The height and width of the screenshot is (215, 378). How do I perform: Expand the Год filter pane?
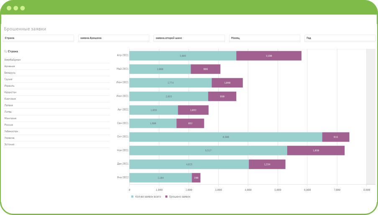point(340,38)
